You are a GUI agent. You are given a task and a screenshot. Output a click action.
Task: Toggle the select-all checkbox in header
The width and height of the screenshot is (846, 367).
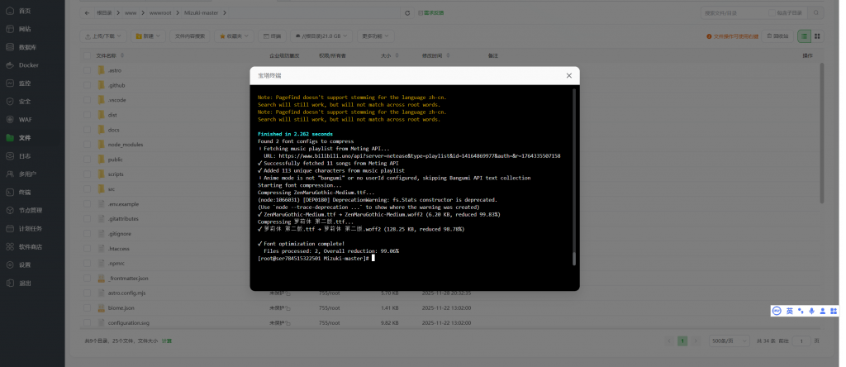coord(88,55)
